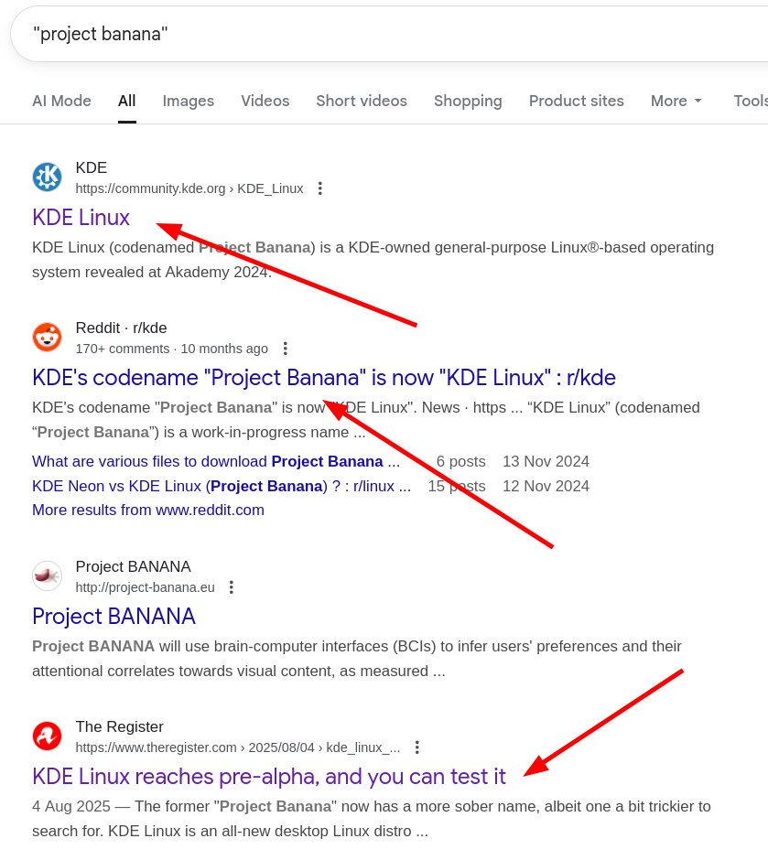Click "More results from www.reddit.com" link
The height and width of the screenshot is (860, 768).
148,511
